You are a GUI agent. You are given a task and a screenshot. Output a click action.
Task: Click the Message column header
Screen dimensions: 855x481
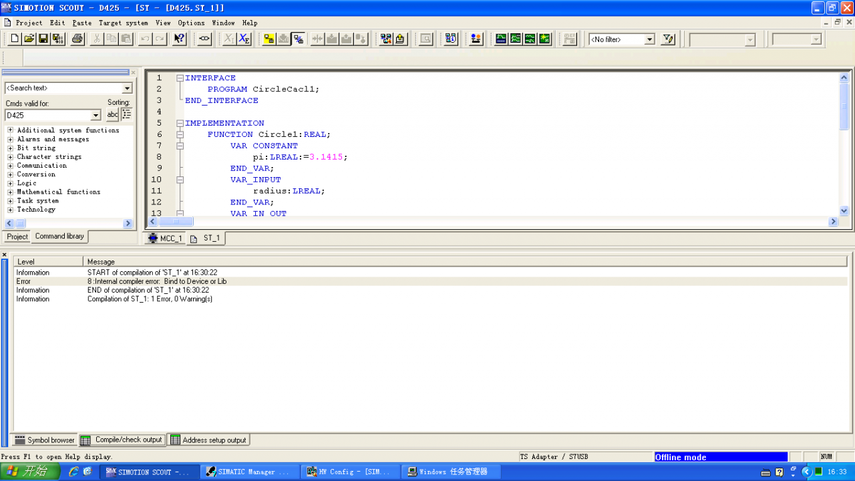(465, 262)
